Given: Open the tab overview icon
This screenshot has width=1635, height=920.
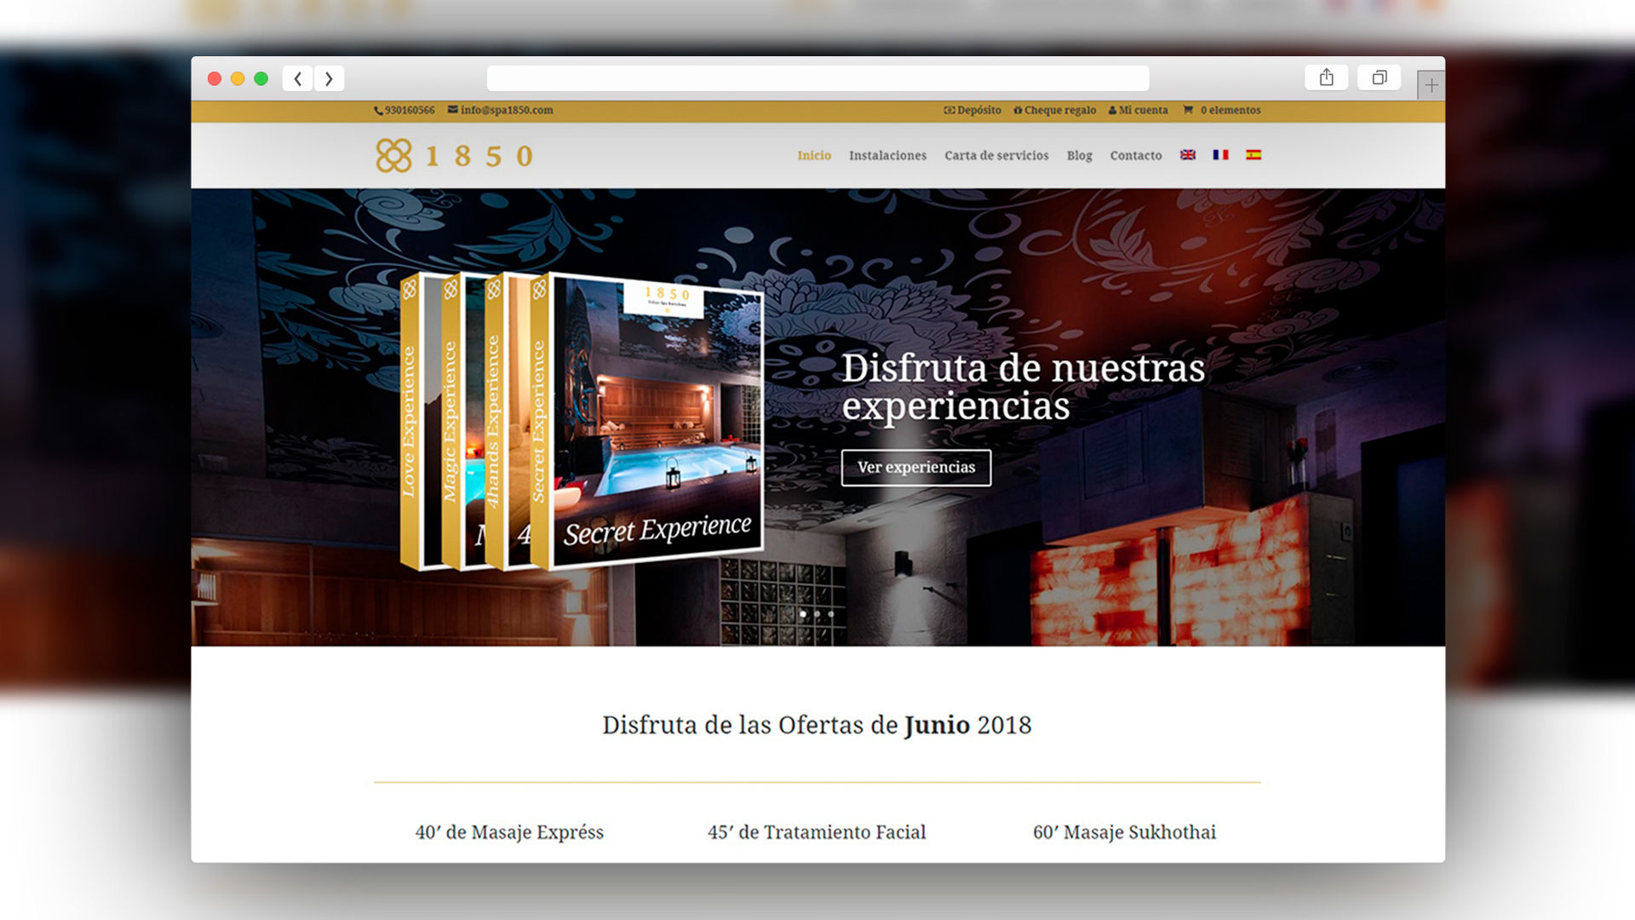Looking at the screenshot, I should 1379,78.
